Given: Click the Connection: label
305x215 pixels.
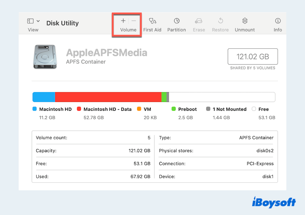Looking at the screenshot, I should (x=172, y=163).
